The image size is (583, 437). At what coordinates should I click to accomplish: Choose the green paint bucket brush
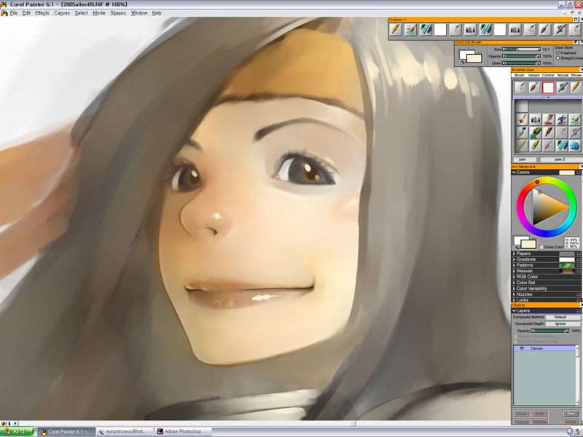point(536,133)
